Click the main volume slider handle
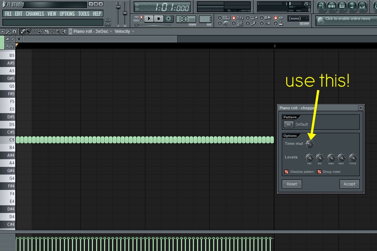The width and height of the screenshot is (377, 251). point(118,6)
